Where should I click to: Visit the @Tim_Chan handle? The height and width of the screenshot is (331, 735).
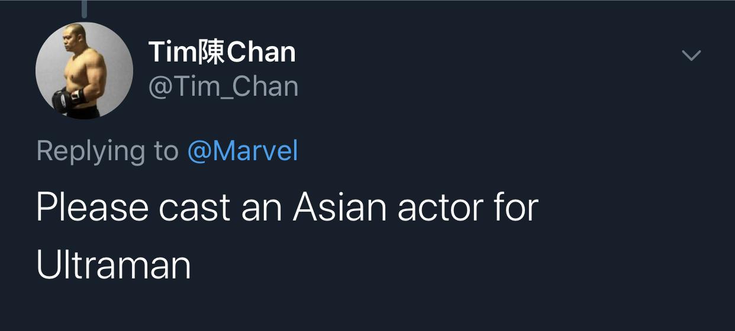[223, 87]
